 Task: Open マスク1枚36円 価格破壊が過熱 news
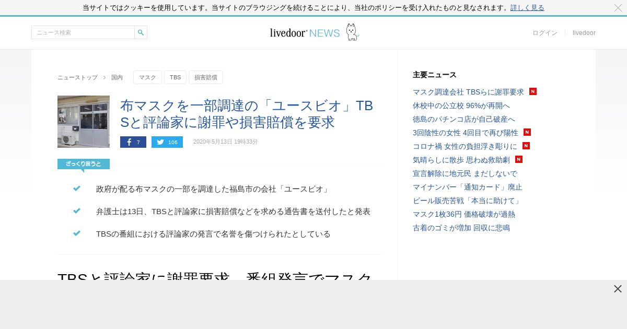pos(464,214)
